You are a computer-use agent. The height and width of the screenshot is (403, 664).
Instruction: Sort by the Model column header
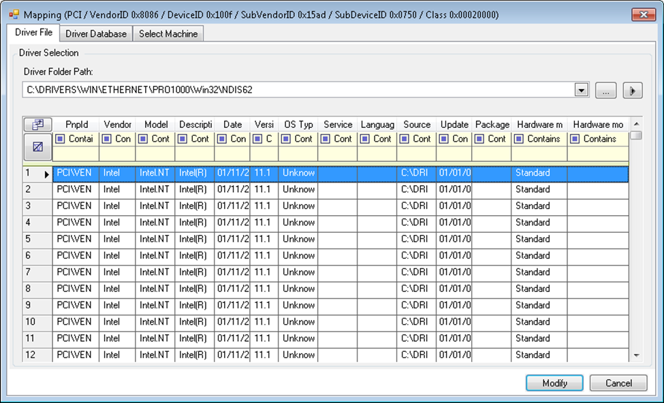pos(155,125)
